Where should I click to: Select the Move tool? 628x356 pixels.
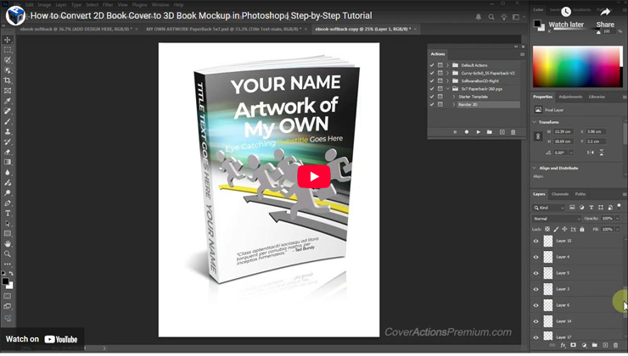[8, 40]
